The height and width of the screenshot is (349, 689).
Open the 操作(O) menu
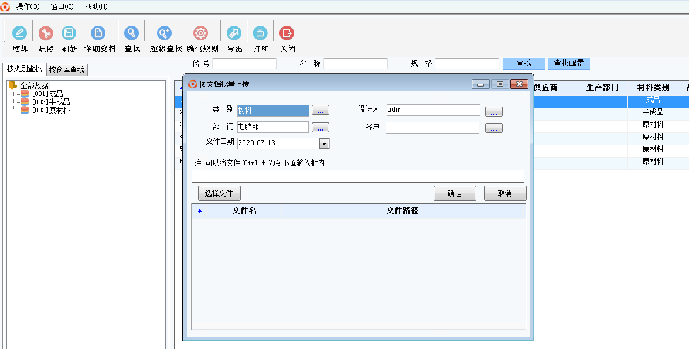[x=28, y=6]
